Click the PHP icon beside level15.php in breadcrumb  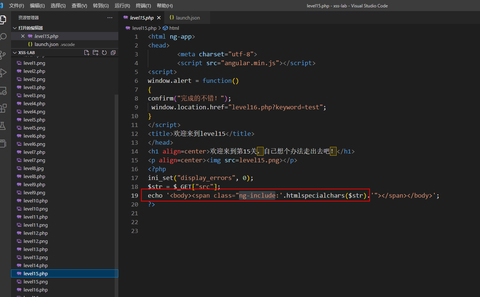128,28
